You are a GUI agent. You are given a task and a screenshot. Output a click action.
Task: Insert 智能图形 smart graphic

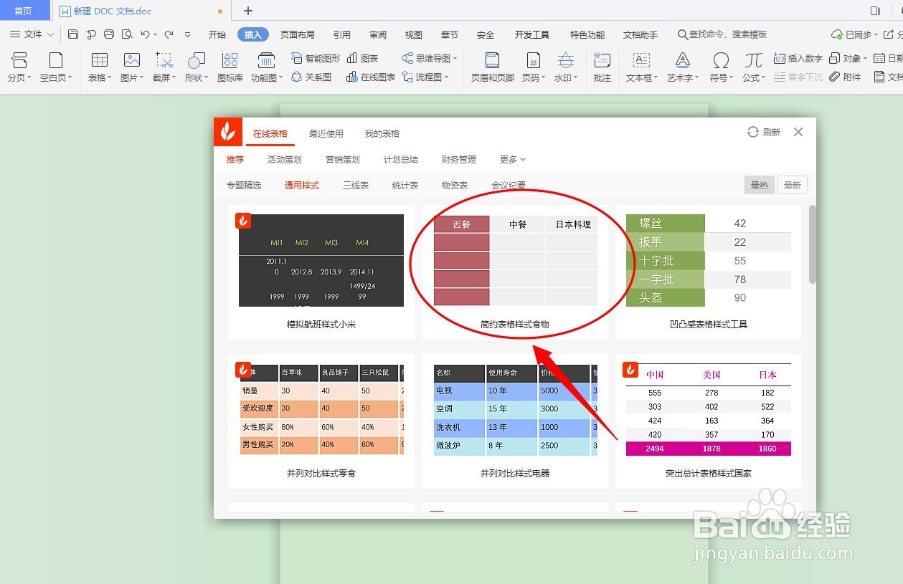[316, 58]
